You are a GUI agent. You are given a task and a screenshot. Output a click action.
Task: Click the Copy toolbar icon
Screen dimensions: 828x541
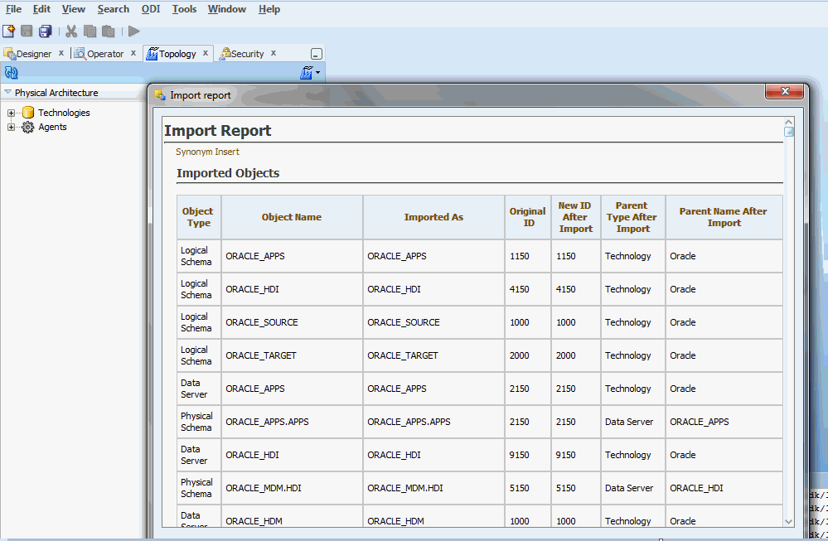coord(90,31)
